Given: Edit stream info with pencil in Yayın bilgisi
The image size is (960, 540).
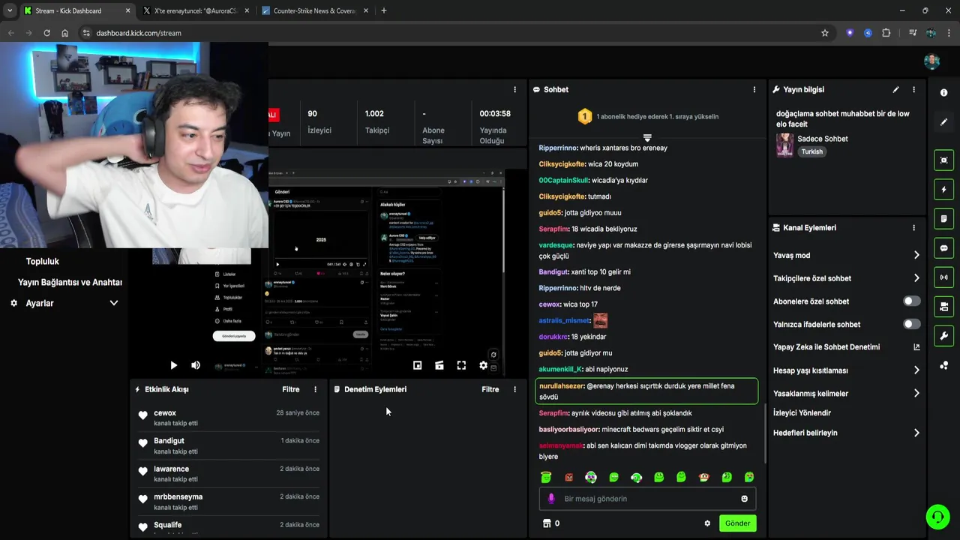Looking at the screenshot, I should (895, 89).
